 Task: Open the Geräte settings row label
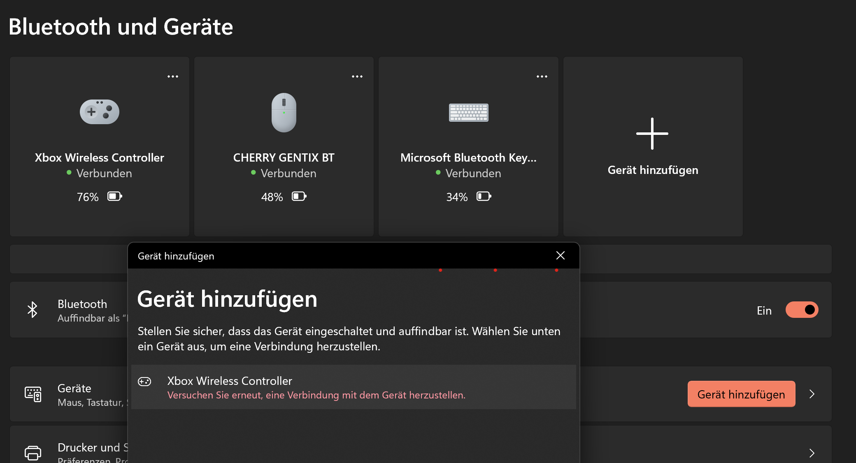tap(74, 388)
